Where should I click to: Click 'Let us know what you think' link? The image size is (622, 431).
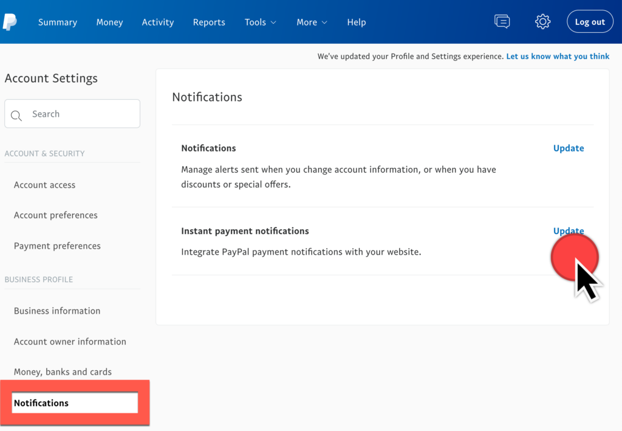pos(558,57)
